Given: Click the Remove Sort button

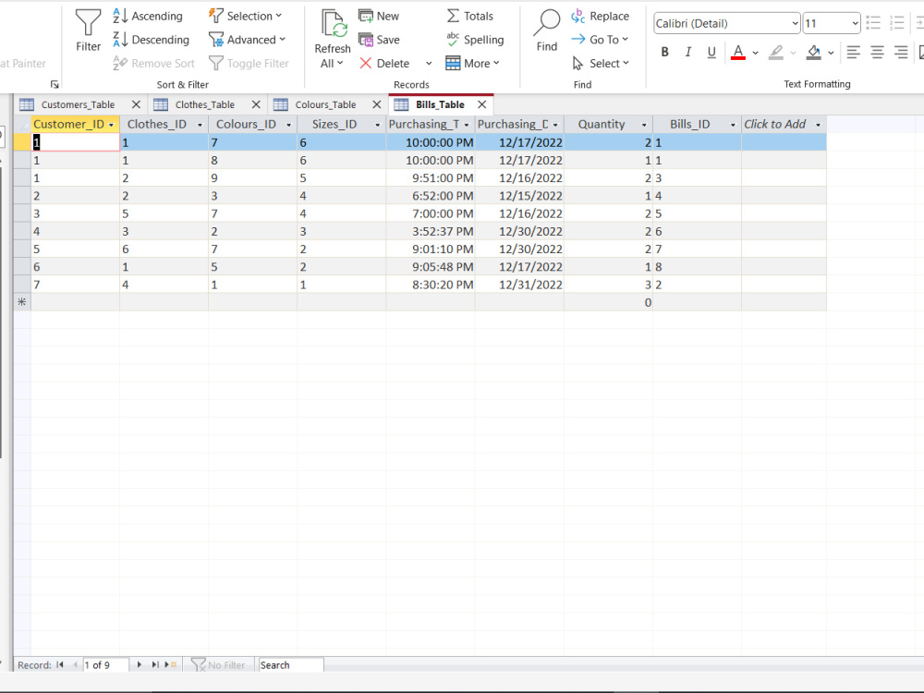Looking at the screenshot, I should click(x=153, y=63).
